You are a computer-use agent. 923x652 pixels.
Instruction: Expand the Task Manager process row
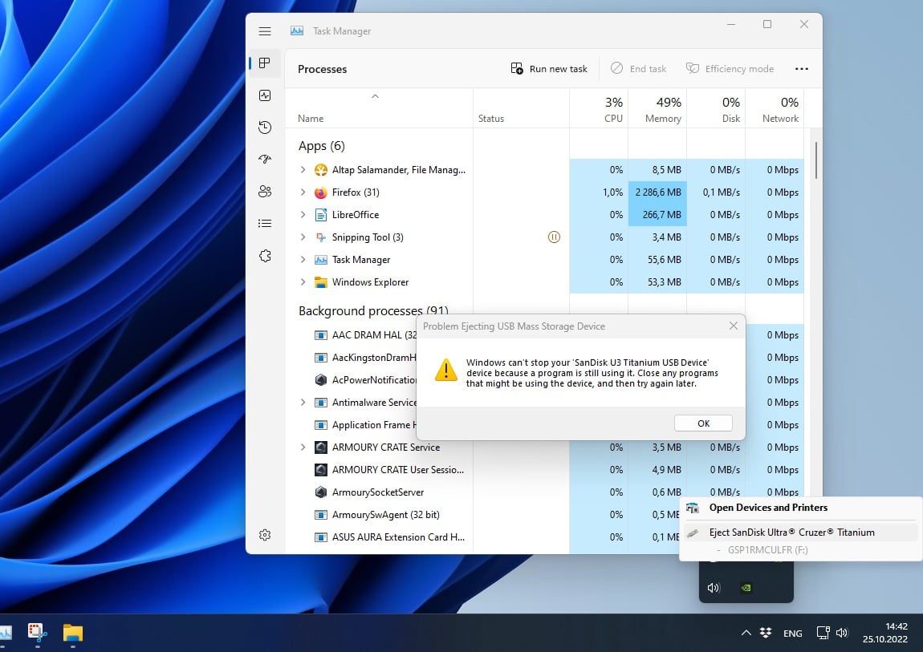coord(303,259)
